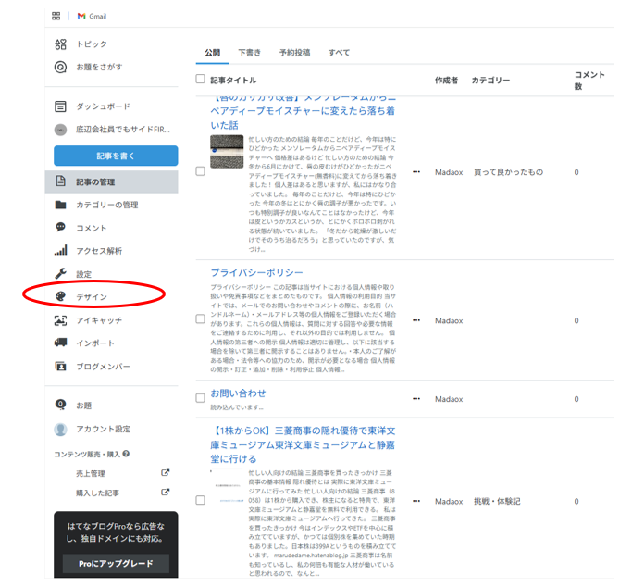Click the 記事の管理 document icon
This screenshot has height=587, width=620.
coord(60,181)
